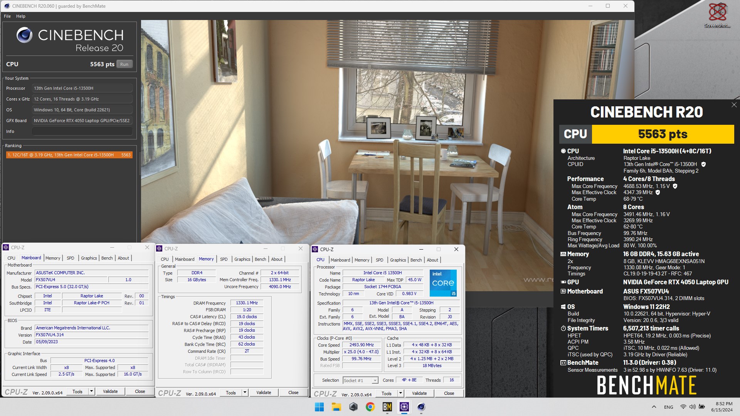The height and width of the screenshot is (416, 740).
Task: Click the CPU-Z title icon of memory window
Action: [x=160, y=249]
